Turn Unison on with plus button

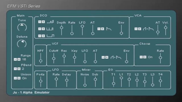(19, 78)
